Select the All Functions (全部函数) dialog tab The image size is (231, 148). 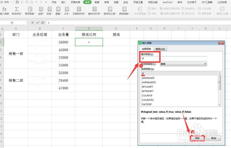coord(146,49)
